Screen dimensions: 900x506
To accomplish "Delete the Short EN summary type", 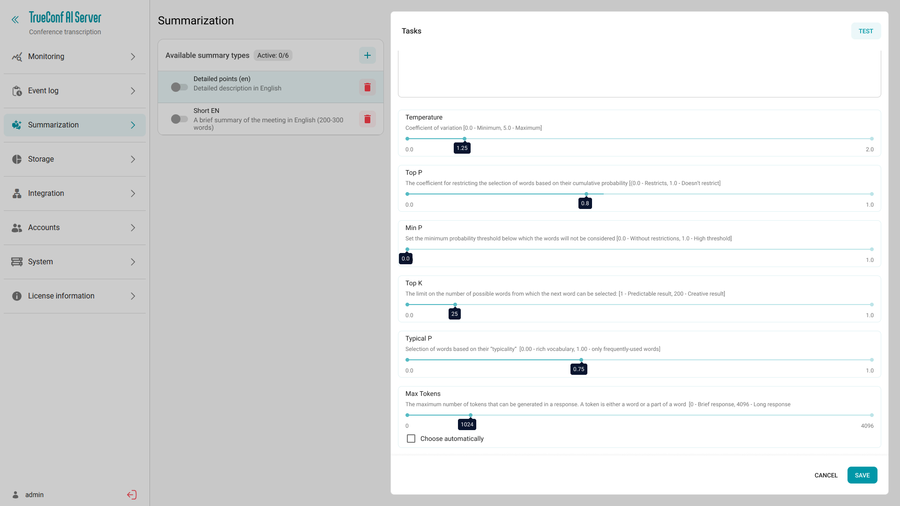I will click(x=367, y=119).
